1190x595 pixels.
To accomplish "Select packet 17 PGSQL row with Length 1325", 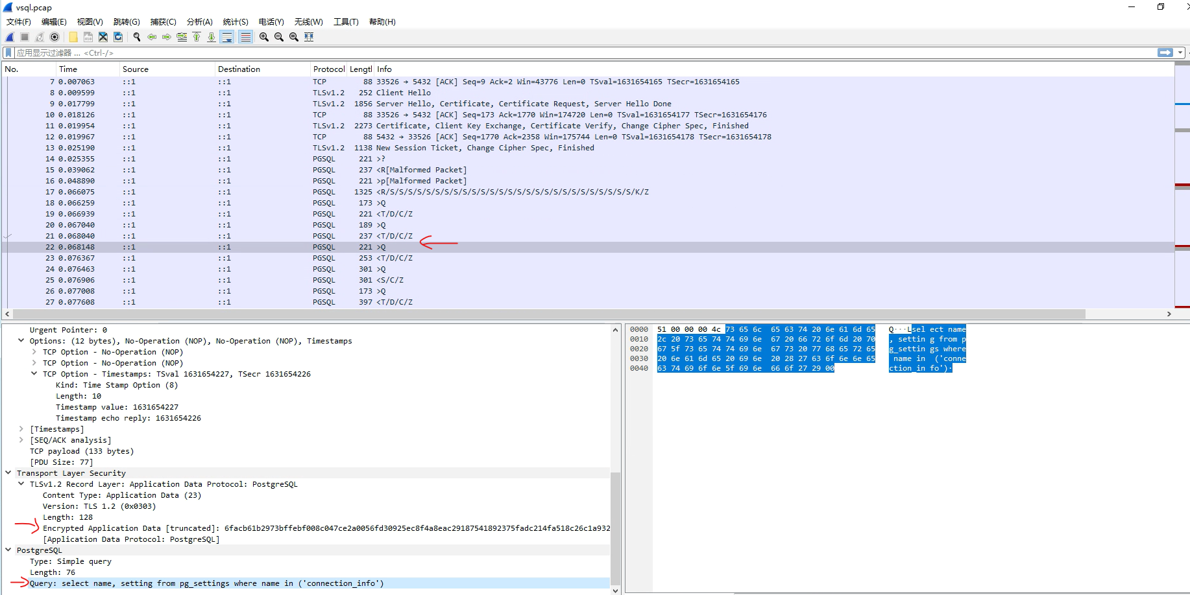I will coord(588,192).
